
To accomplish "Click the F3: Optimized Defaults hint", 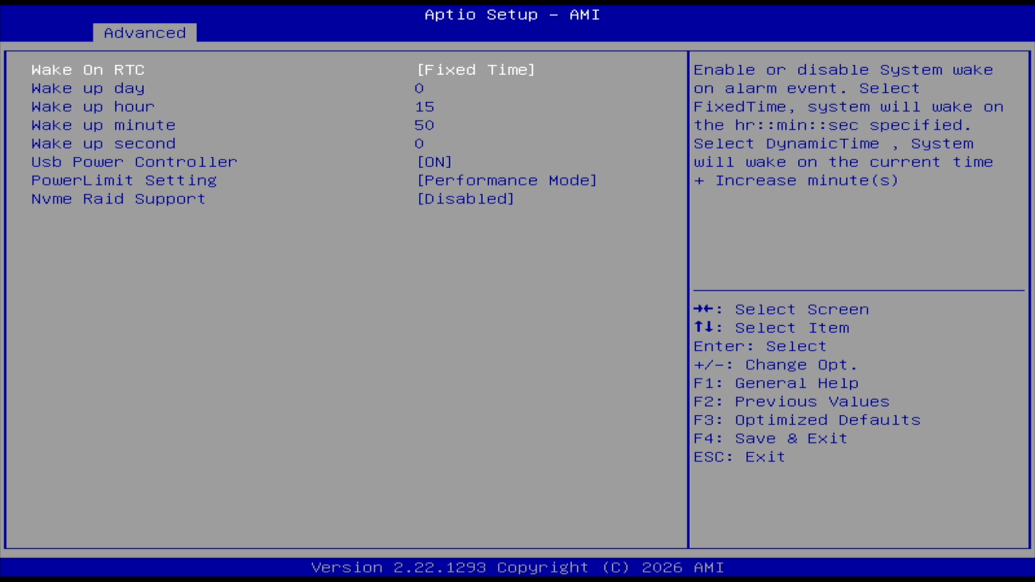I will tap(807, 420).
